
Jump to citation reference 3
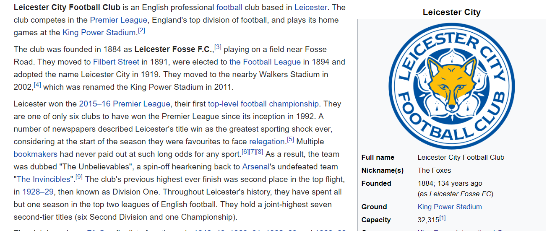(x=218, y=47)
